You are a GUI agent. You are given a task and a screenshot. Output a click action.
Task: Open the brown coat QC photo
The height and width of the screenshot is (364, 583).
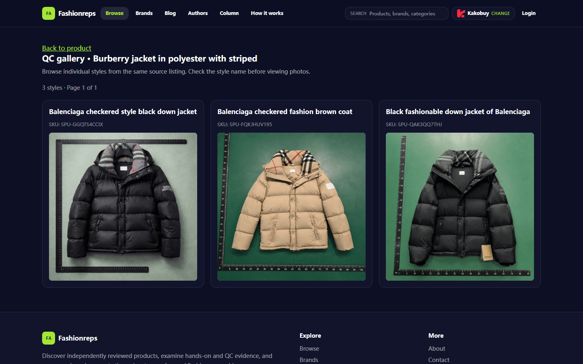click(x=291, y=207)
